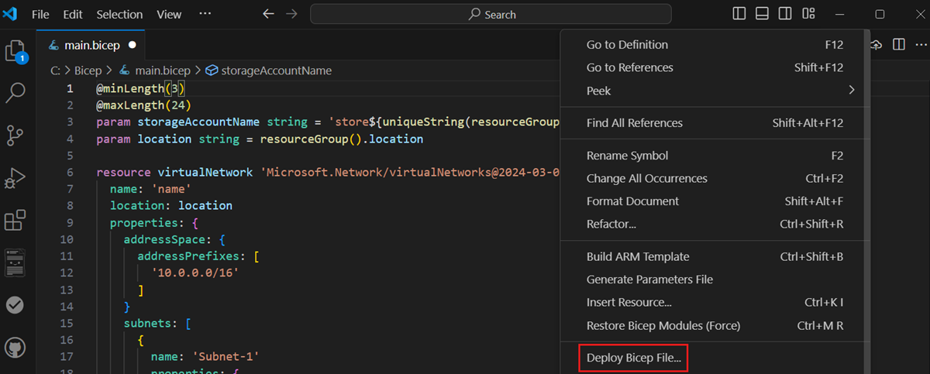Go back using the navigation arrow

point(268,14)
